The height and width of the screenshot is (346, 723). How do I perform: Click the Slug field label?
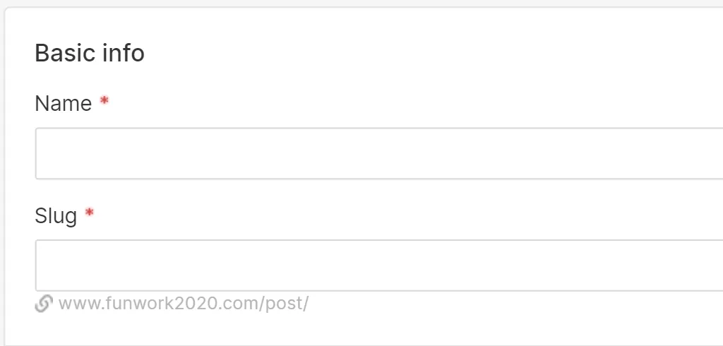[x=56, y=215]
